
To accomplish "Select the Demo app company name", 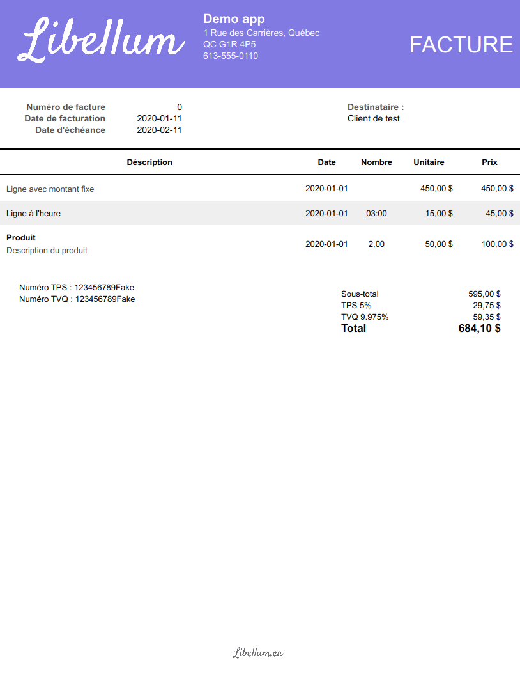I will pyautogui.click(x=234, y=19).
